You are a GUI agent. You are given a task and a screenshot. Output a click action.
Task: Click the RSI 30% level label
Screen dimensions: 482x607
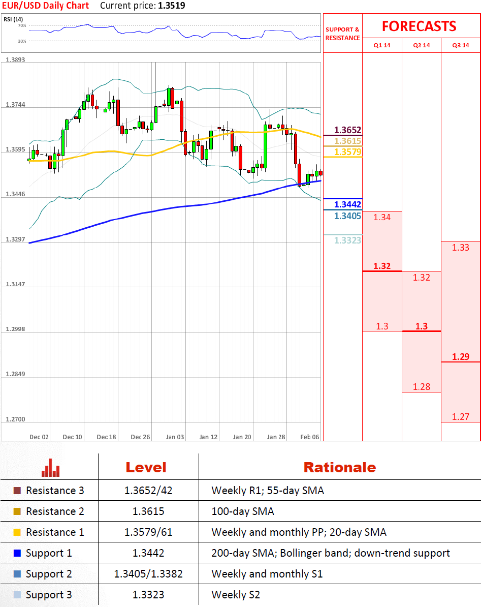point(22,41)
